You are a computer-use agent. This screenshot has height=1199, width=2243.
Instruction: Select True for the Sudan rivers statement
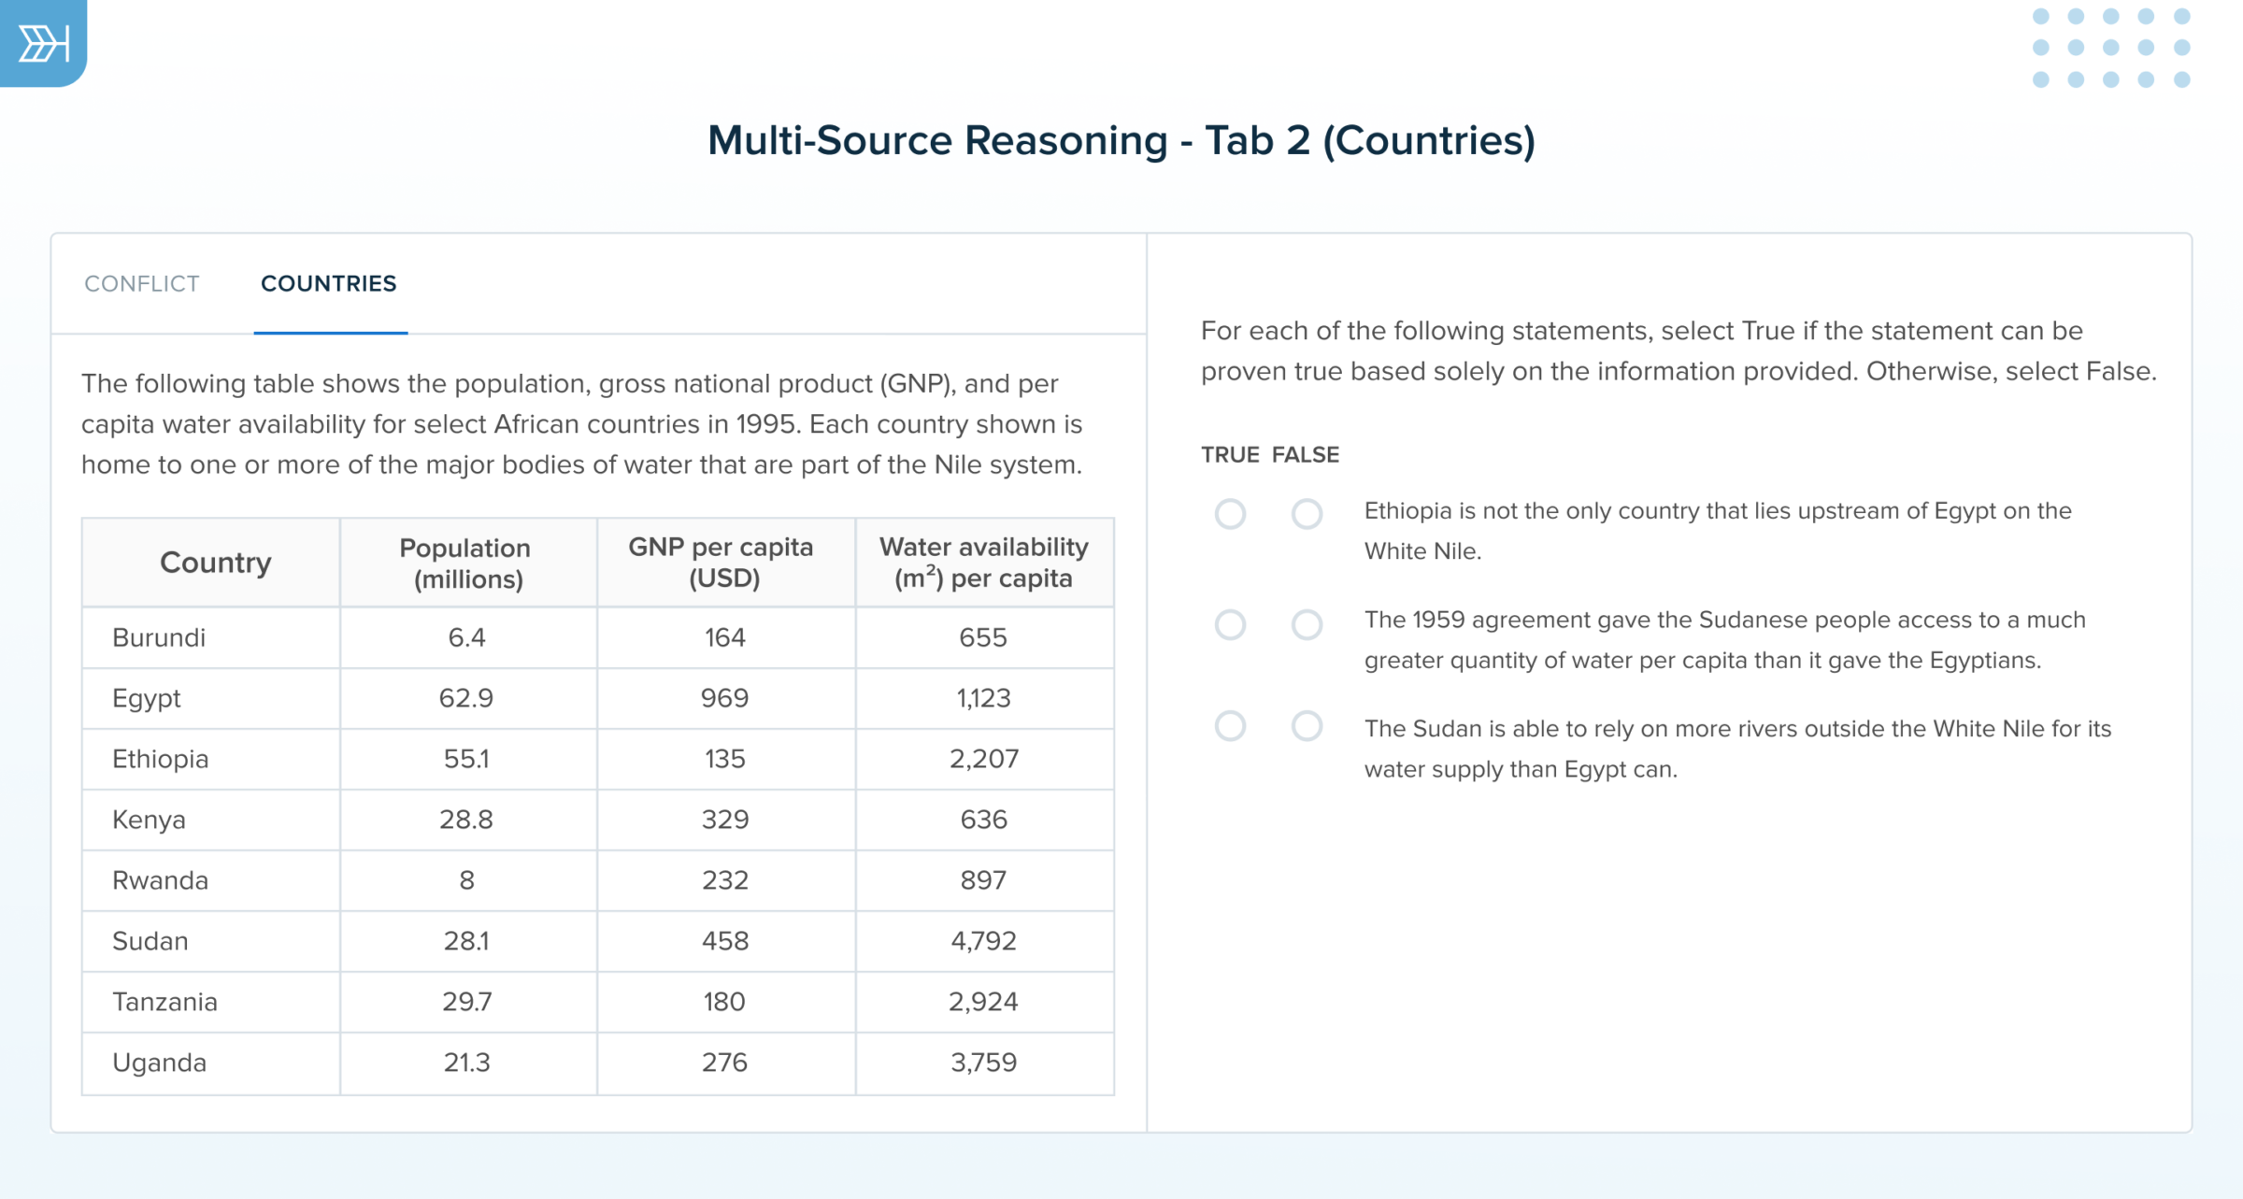coord(1232,724)
